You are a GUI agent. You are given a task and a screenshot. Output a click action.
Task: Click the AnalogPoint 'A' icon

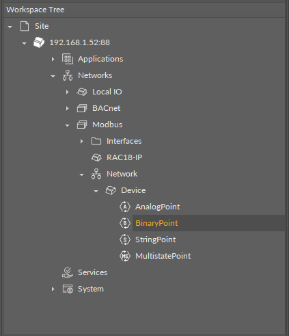[x=125, y=207]
